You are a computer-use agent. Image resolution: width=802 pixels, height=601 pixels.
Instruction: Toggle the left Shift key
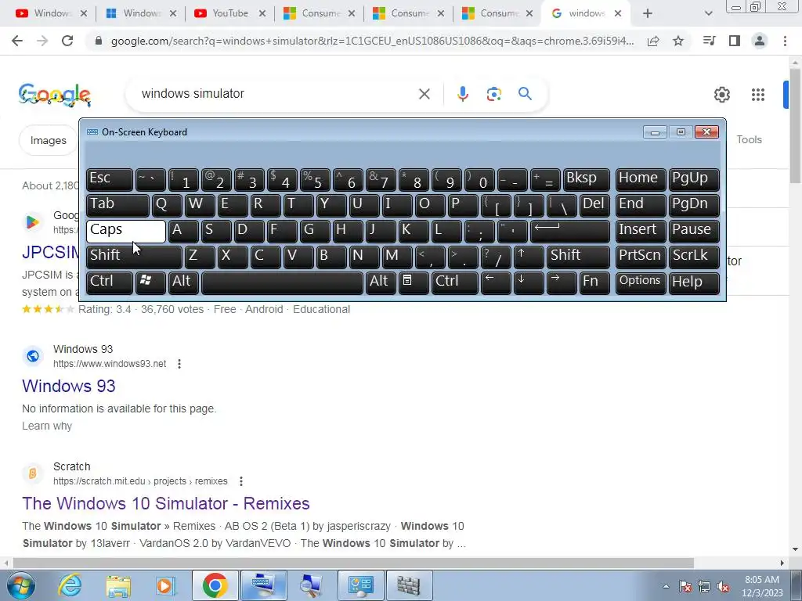[x=134, y=257]
